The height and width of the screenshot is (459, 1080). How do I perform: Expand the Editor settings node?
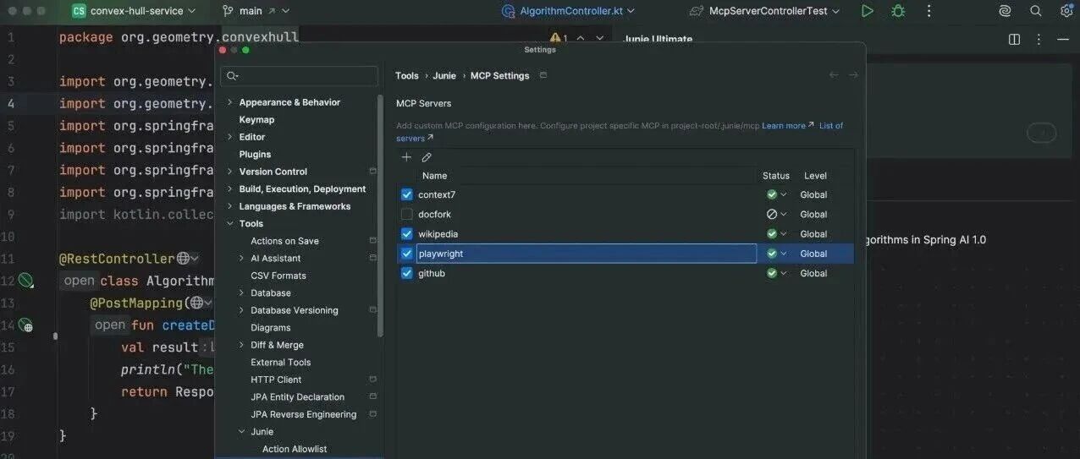click(x=229, y=137)
